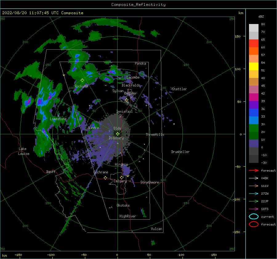Click the Composite_Reflectivity title
Viewport: 277px width, 259px height.
coord(138,5)
